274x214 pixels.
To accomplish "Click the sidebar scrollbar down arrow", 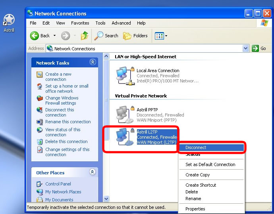I will pos(106,199).
